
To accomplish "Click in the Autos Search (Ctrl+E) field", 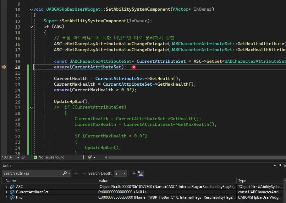I will tap(32, 173).
